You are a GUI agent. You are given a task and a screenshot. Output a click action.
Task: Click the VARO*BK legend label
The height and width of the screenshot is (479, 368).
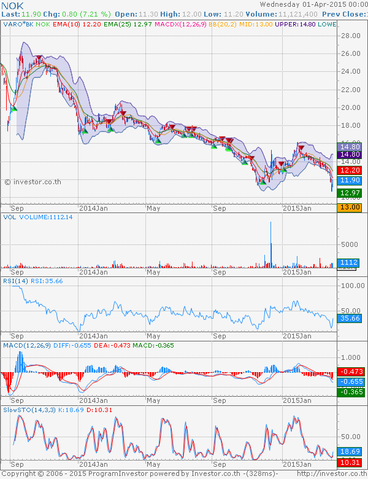[x=18, y=24]
